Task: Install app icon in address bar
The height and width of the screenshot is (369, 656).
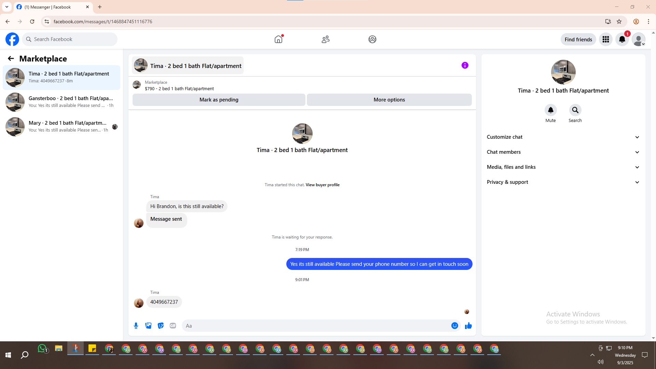Action: click(x=608, y=22)
